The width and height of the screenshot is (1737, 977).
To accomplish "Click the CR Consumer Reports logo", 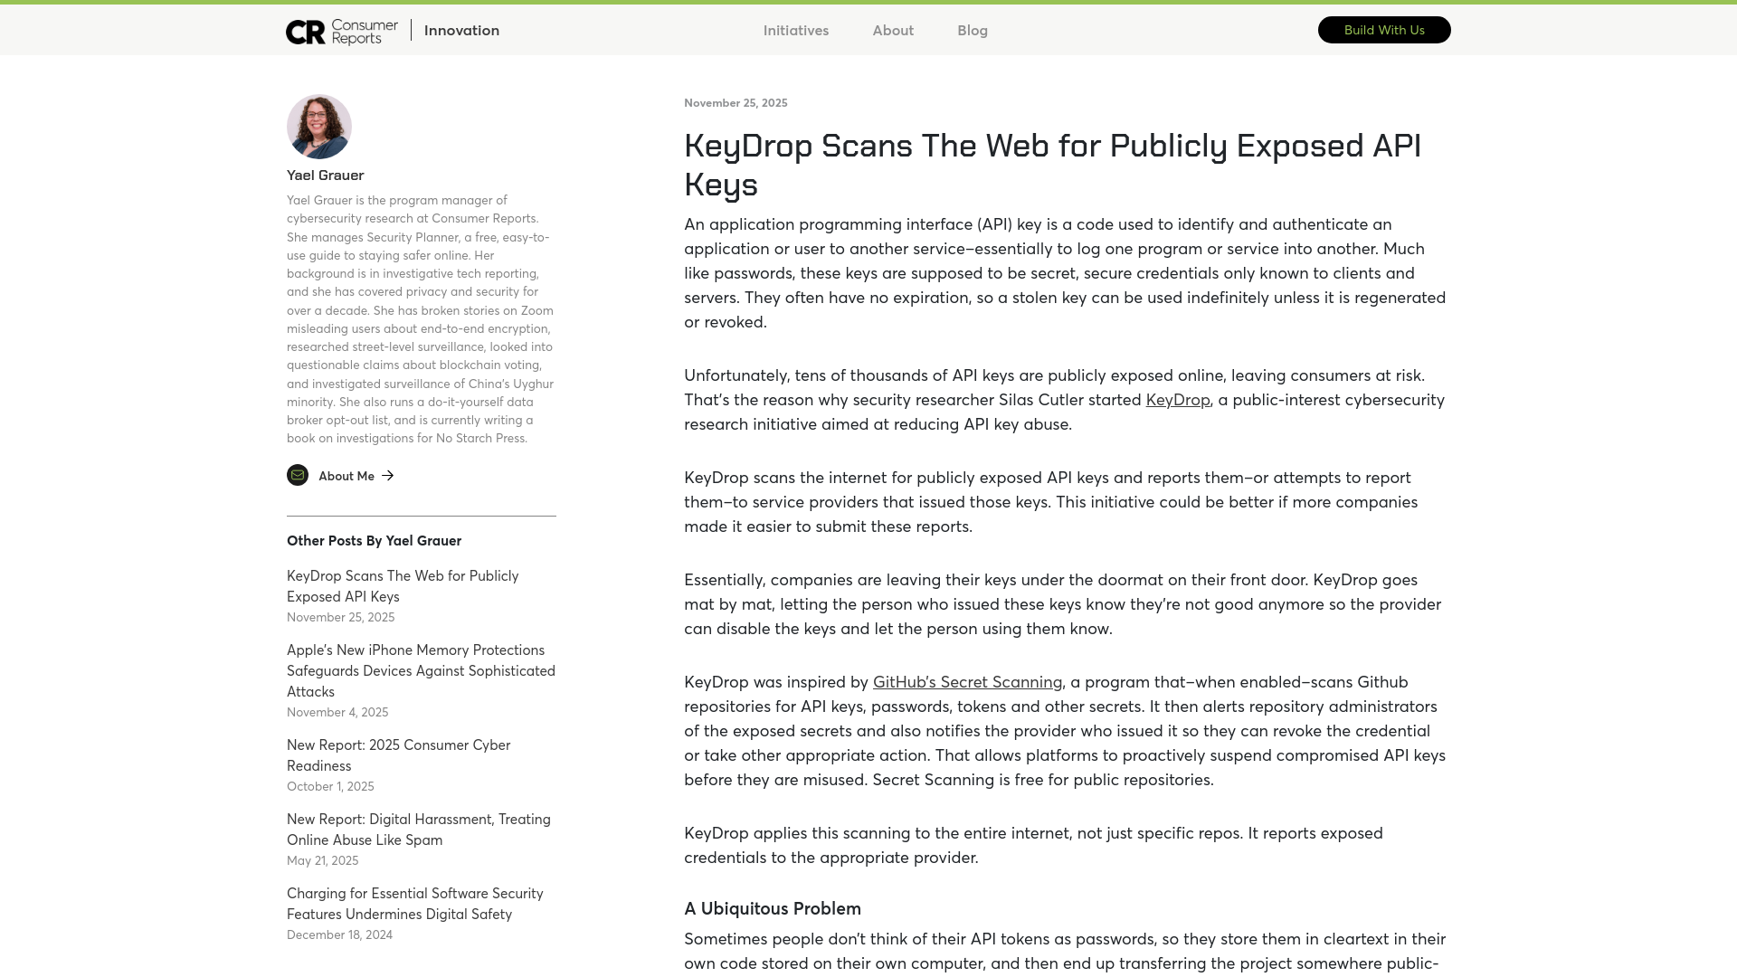I will tap(339, 30).
